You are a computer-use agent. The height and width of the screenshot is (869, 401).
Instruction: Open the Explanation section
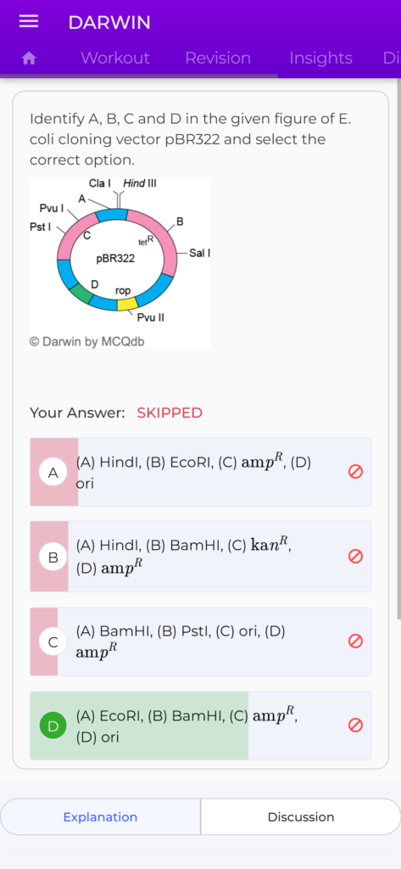[x=100, y=817]
